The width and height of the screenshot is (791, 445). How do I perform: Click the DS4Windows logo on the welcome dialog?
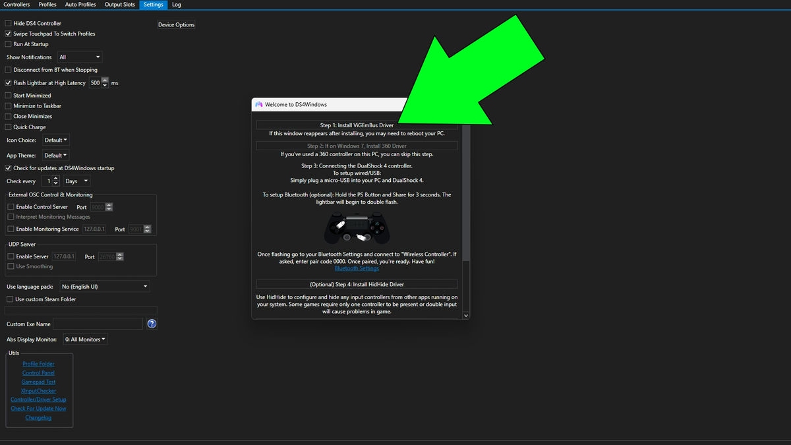coord(258,104)
